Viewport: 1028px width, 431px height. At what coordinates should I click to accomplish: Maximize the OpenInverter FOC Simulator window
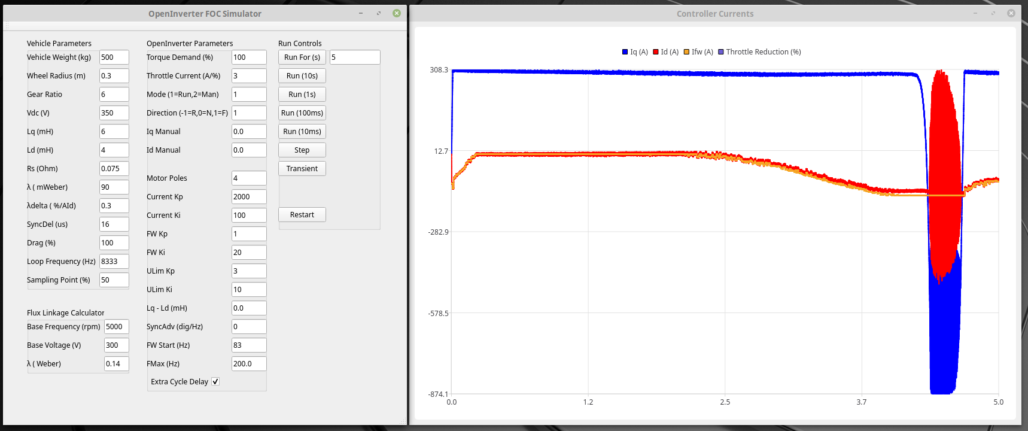379,13
